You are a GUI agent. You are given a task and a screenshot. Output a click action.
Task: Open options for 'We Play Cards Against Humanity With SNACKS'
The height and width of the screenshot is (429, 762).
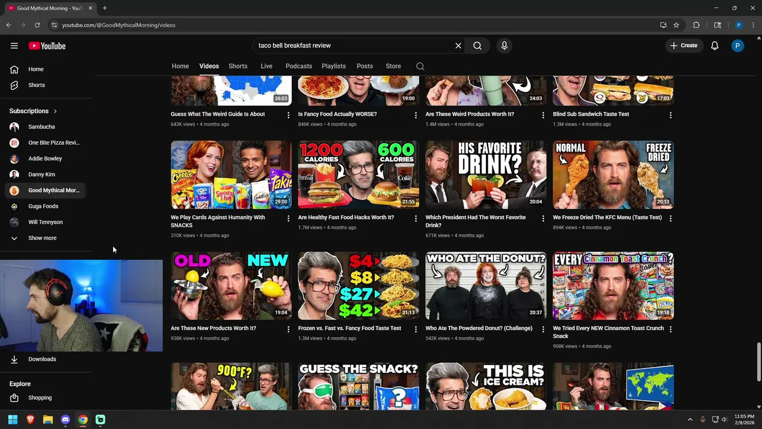coord(288,219)
